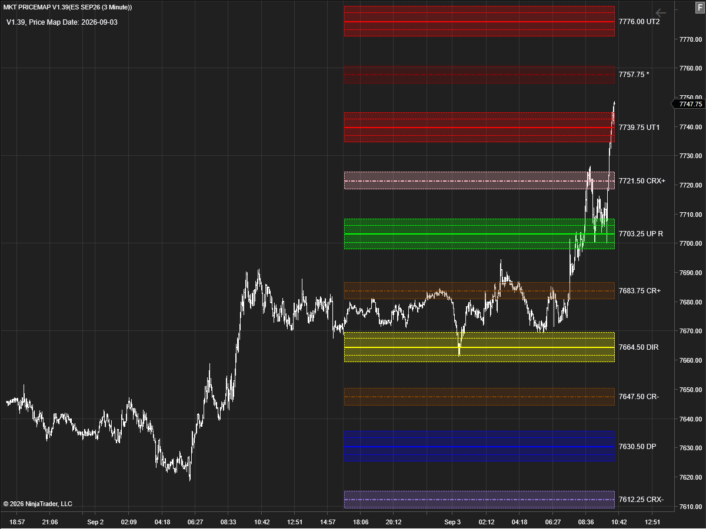
Task: Click the Sep 2 date label on time axis
Action: click(x=95, y=522)
